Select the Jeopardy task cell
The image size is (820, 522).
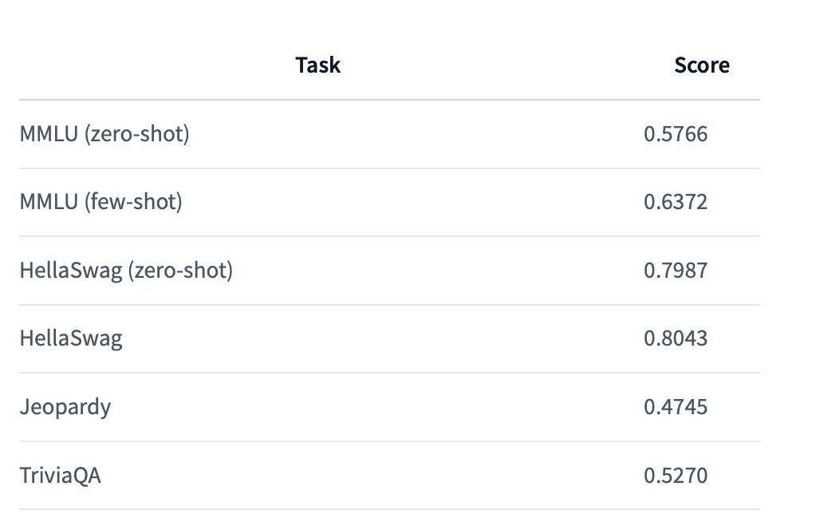click(x=65, y=407)
